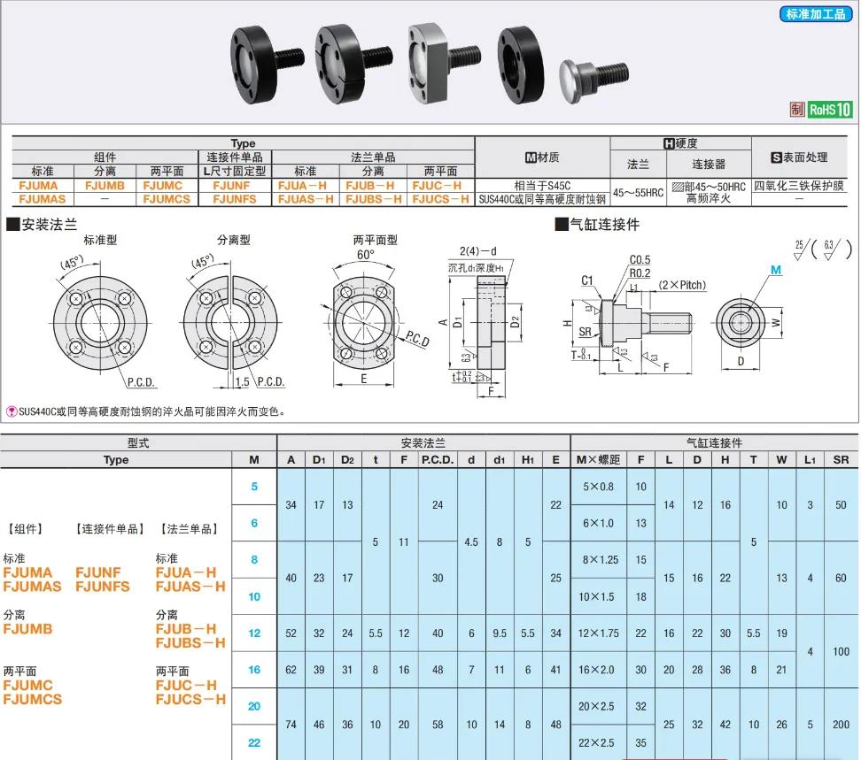
Task: Click the H硬度 header icon
Action: (x=670, y=143)
